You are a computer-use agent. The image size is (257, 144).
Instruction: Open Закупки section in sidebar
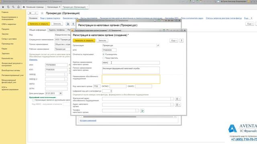point(5,34)
